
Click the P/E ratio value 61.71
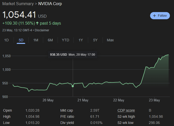click(95, 117)
